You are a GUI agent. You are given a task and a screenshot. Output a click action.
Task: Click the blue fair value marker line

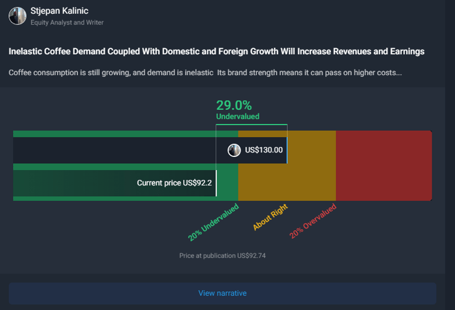click(x=287, y=150)
